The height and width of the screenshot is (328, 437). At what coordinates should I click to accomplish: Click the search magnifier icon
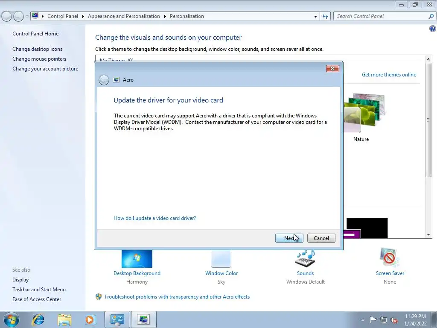click(x=431, y=17)
